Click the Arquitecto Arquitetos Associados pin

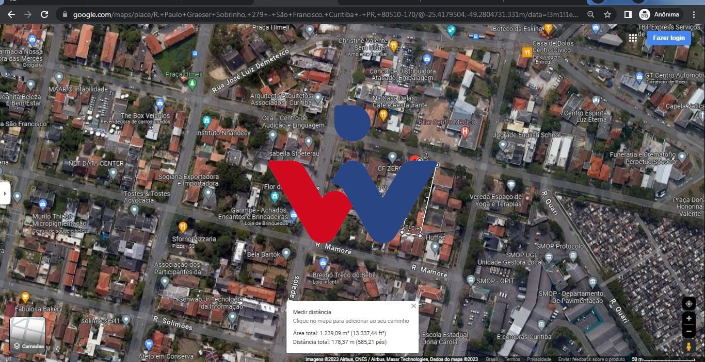click(318, 97)
